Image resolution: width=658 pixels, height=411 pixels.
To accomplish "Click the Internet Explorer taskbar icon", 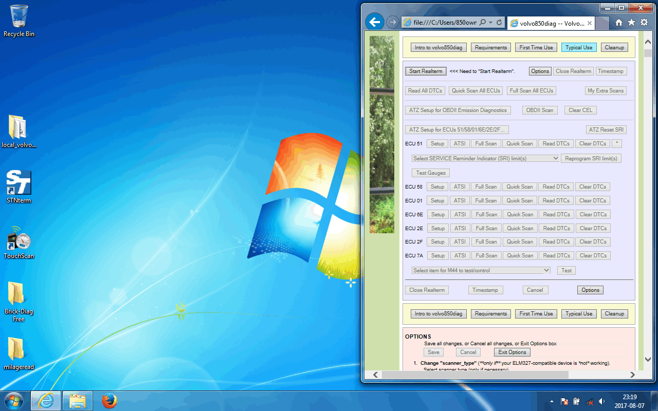I will tap(46, 401).
